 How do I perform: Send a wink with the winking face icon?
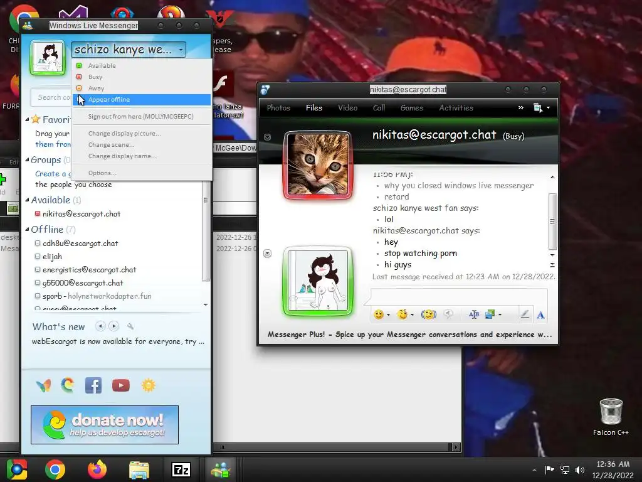click(x=403, y=314)
